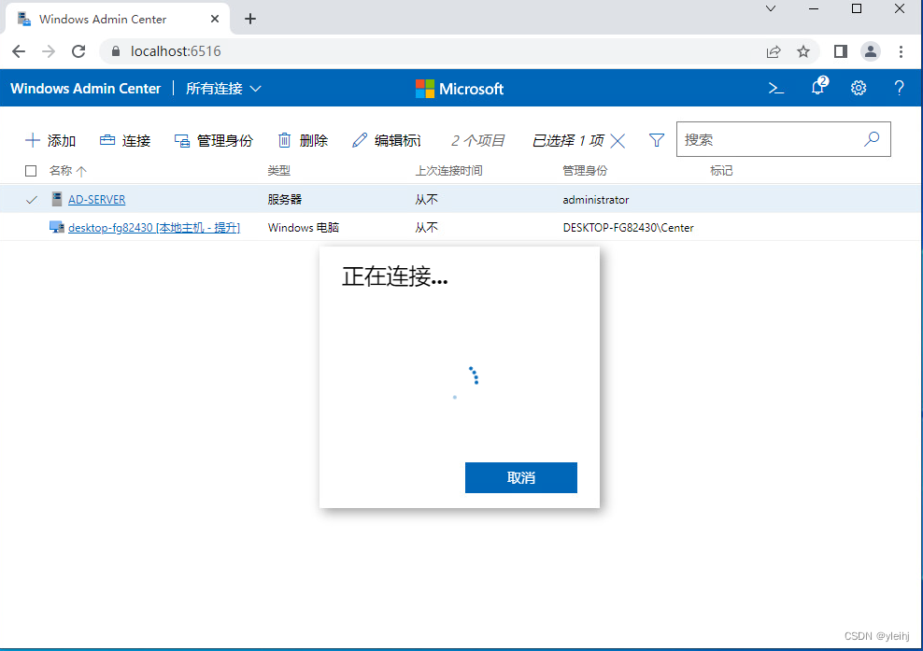Click the 取消 cancel button
The height and width of the screenshot is (651, 923).
click(520, 477)
